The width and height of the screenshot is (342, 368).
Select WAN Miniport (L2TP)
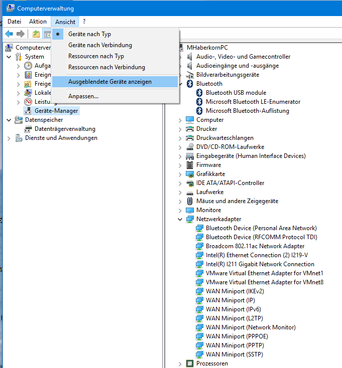(235, 318)
